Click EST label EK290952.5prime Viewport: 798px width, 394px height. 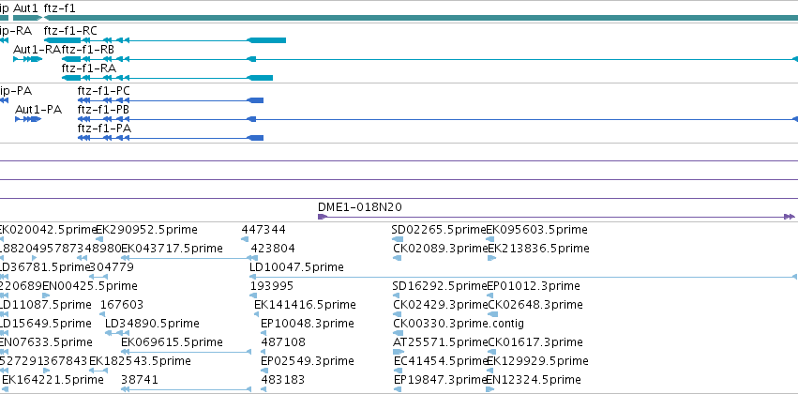146,230
